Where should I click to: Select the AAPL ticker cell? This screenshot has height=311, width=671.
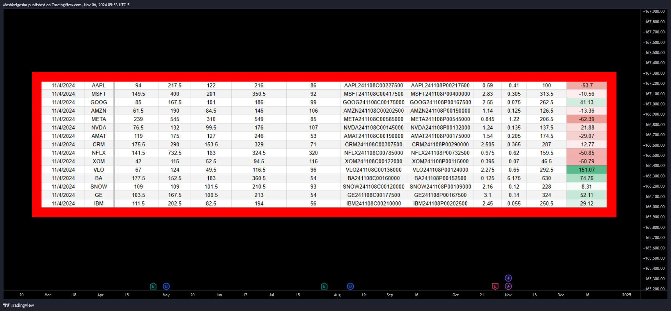(99, 85)
